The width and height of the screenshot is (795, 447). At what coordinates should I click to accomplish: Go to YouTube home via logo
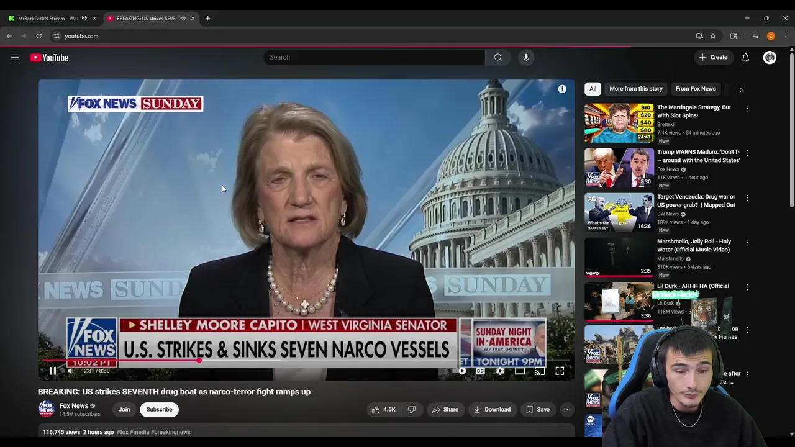coord(49,58)
